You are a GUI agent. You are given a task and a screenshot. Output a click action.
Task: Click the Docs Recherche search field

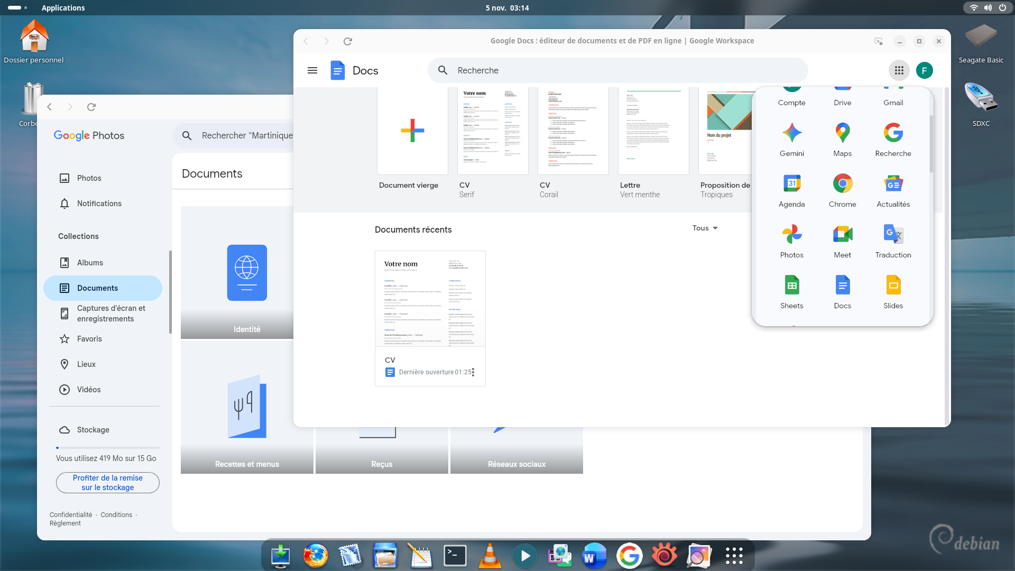(617, 70)
